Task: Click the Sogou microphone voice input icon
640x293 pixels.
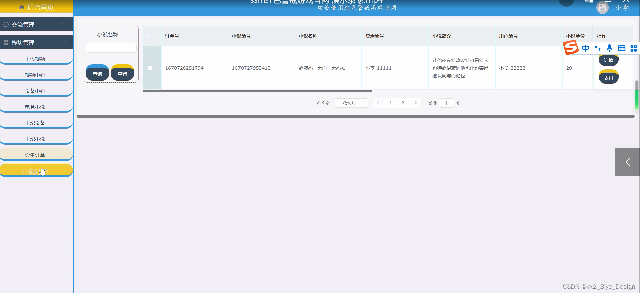Action: (x=610, y=48)
